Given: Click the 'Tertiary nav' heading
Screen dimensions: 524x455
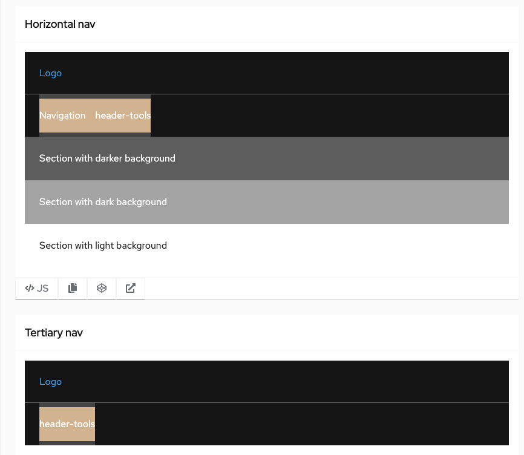Looking at the screenshot, I should [x=54, y=333].
